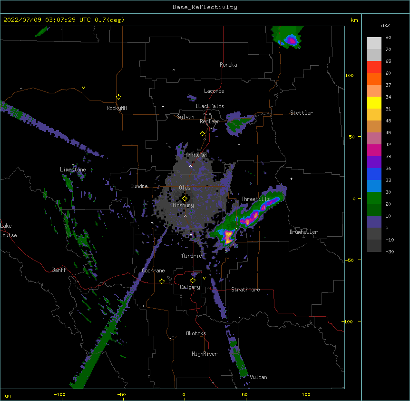This screenshot has height=401, width=410.
Task: Click the Strathmore town label
Action: (245, 290)
